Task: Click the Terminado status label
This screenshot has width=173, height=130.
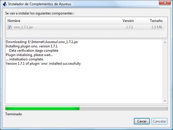Action: (x=14, y=114)
